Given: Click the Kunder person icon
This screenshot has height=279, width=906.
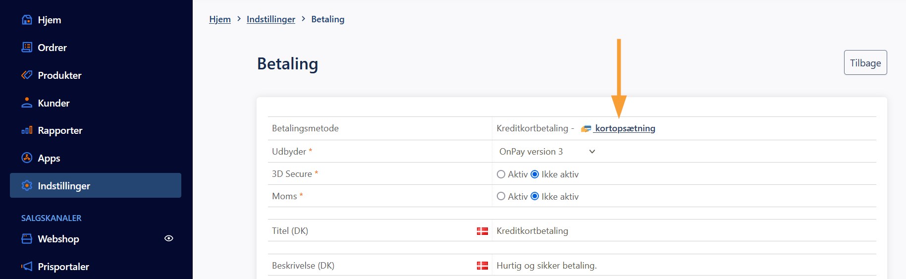Looking at the screenshot, I should (x=27, y=103).
